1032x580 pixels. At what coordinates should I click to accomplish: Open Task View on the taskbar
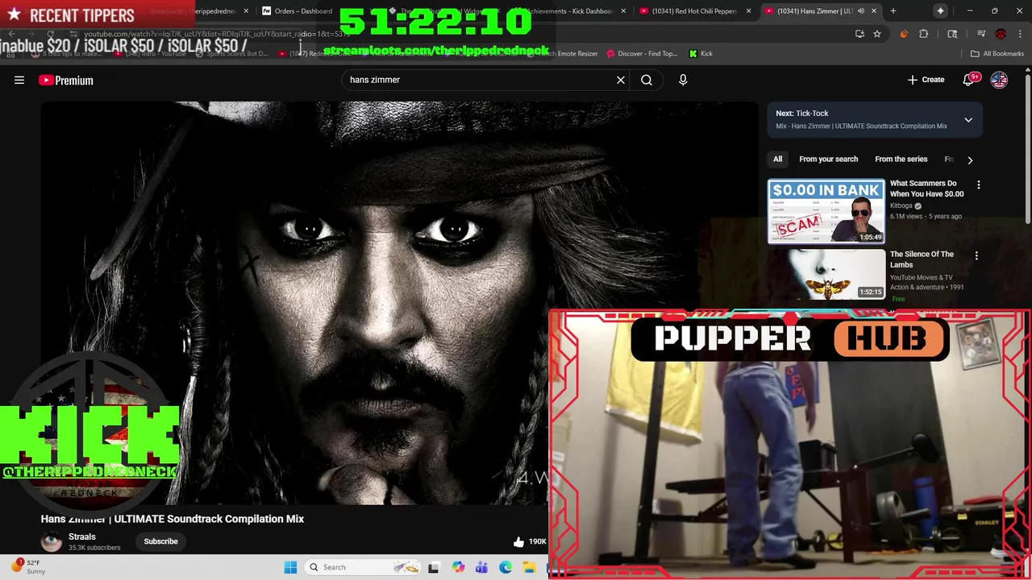coord(434,567)
